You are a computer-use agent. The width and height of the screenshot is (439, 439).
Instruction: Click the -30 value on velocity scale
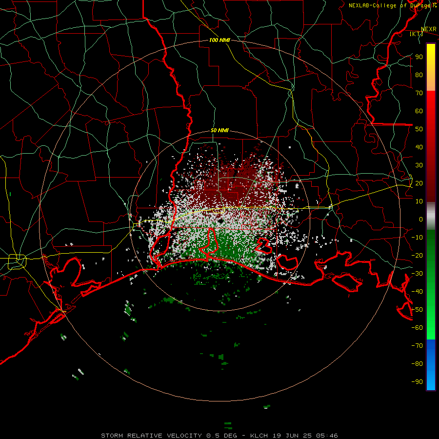(x=417, y=274)
